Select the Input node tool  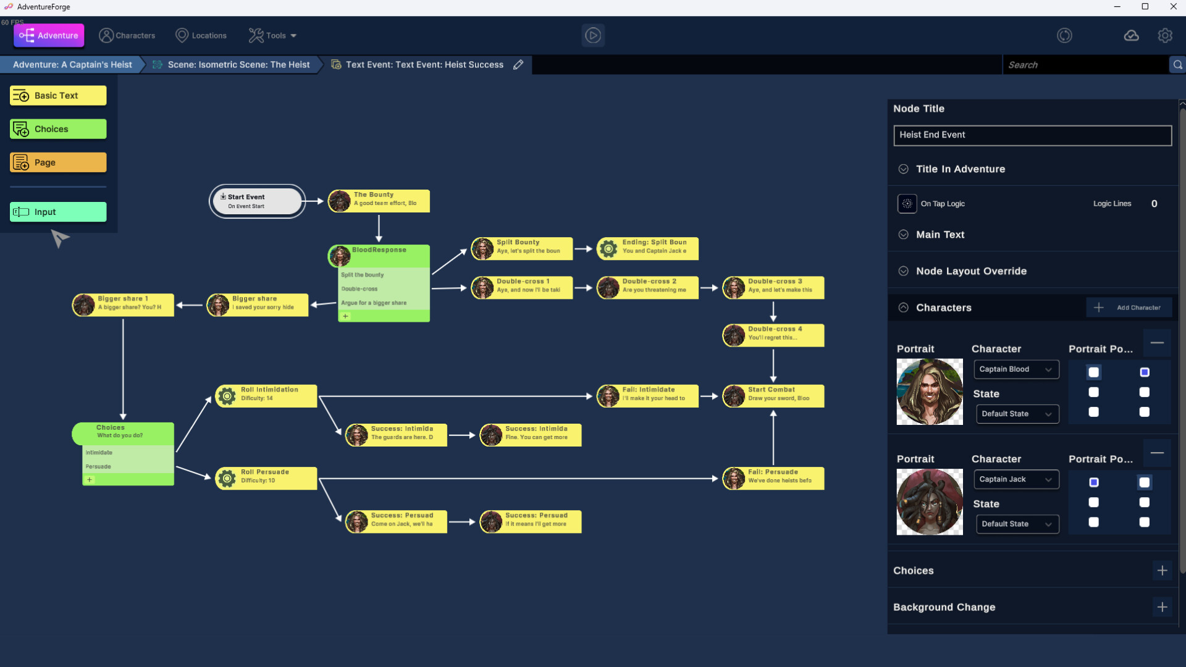point(57,211)
